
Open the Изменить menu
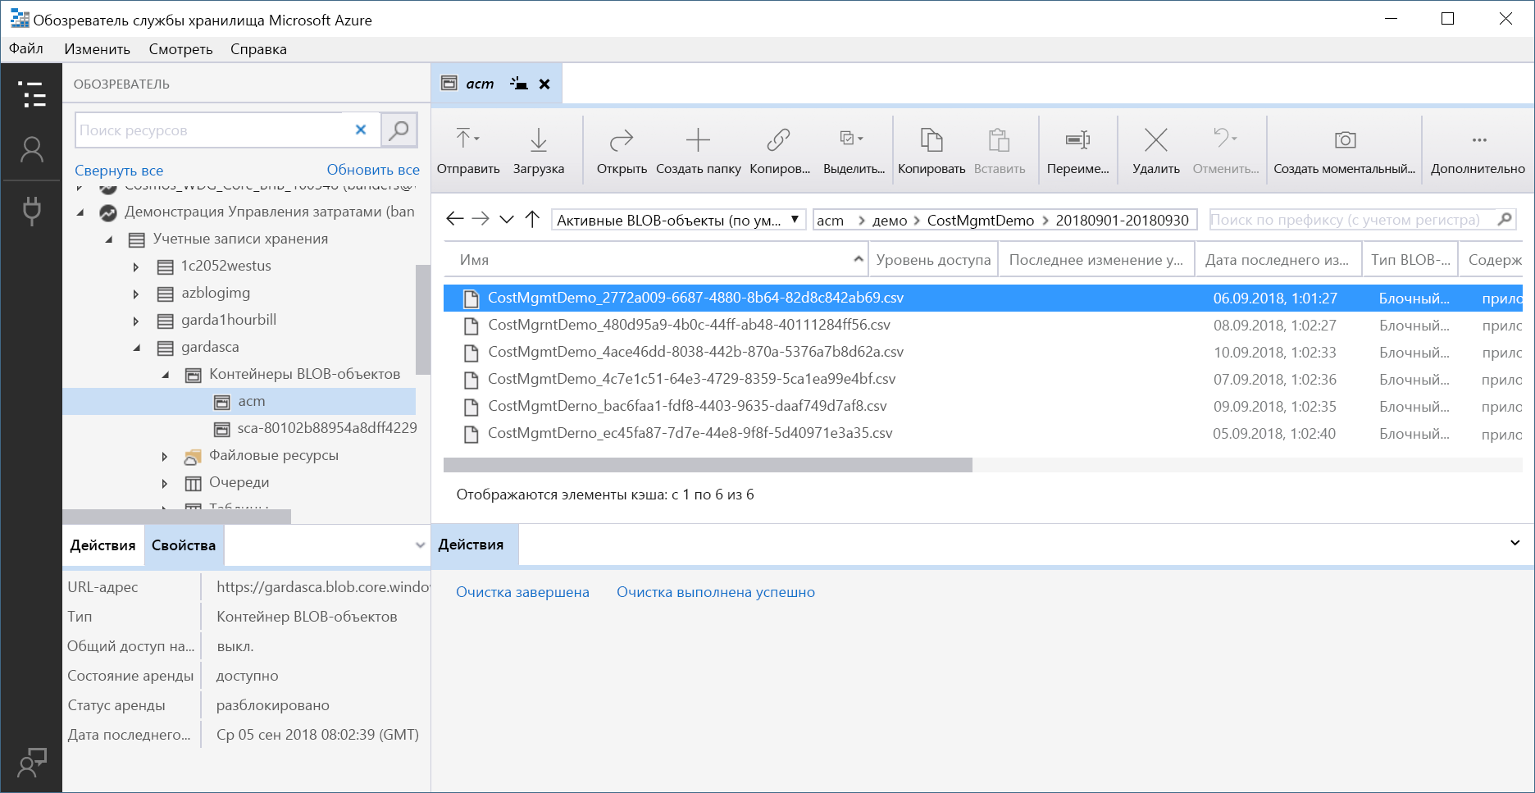97,49
